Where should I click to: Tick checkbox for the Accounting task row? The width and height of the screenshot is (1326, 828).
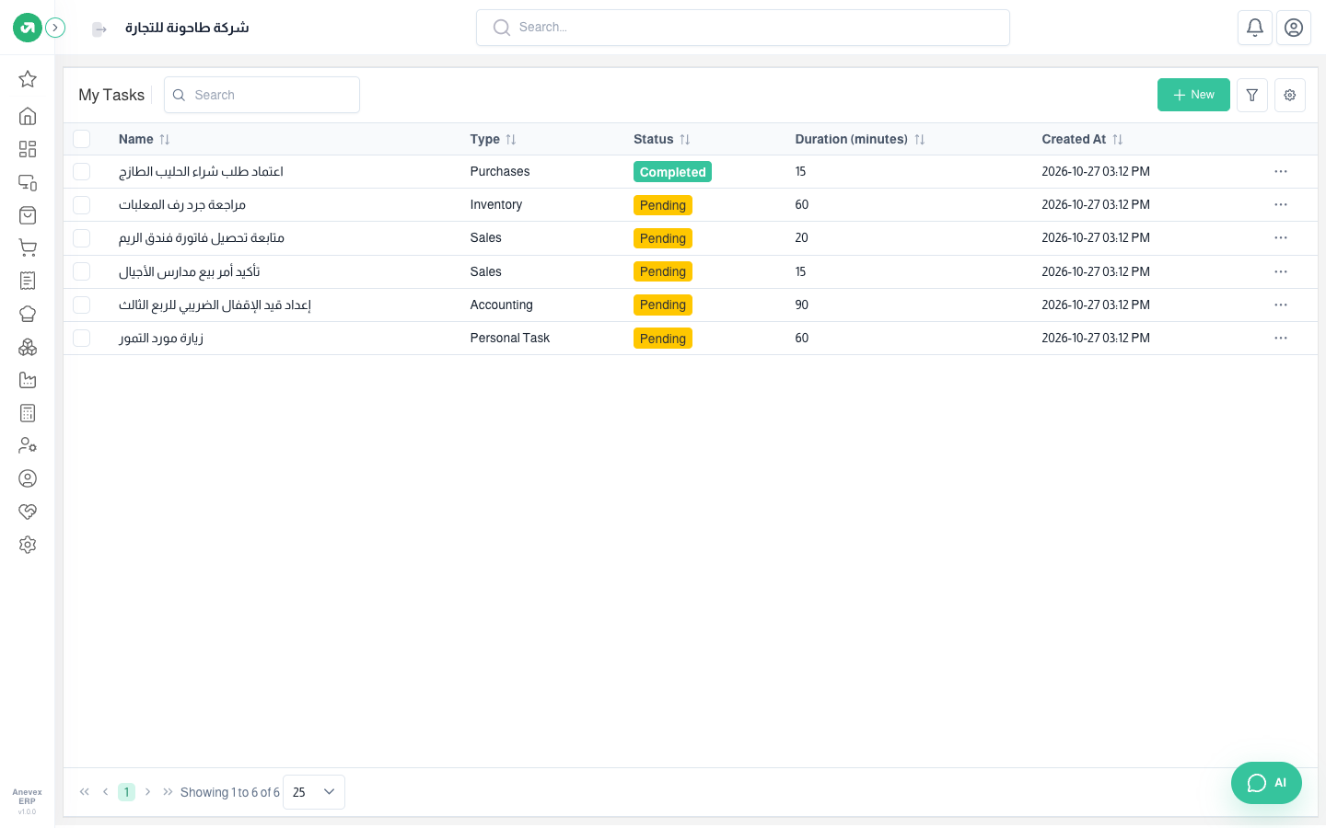tap(82, 305)
